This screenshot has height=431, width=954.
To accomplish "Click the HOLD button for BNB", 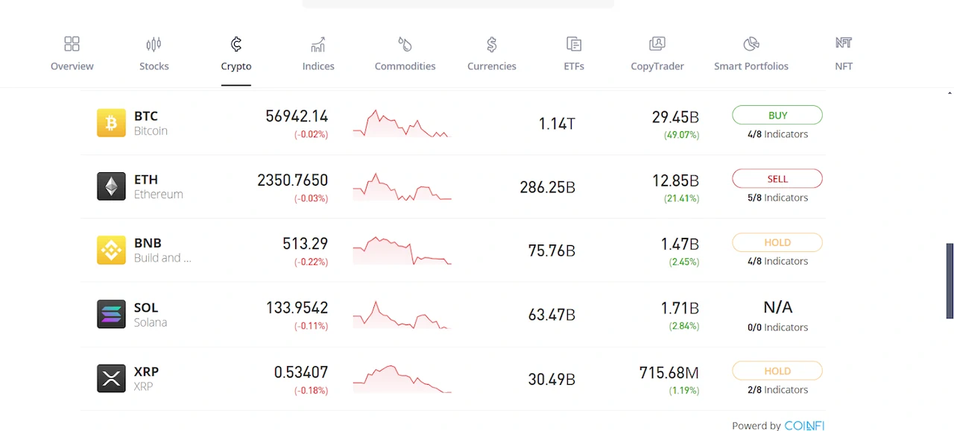I will click(x=777, y=242).
